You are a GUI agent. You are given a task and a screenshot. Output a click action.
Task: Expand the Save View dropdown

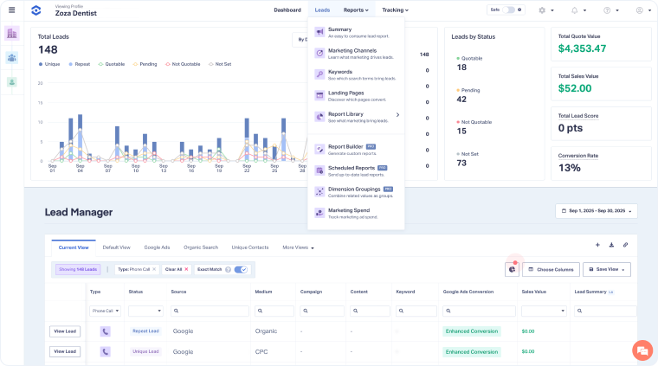point(607,269)
